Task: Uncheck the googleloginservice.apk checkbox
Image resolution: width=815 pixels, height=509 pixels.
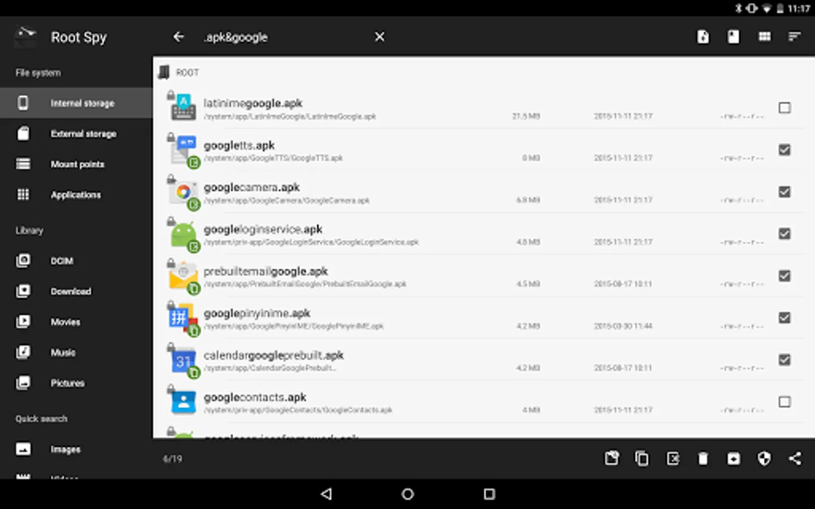Action: [784, 234]
